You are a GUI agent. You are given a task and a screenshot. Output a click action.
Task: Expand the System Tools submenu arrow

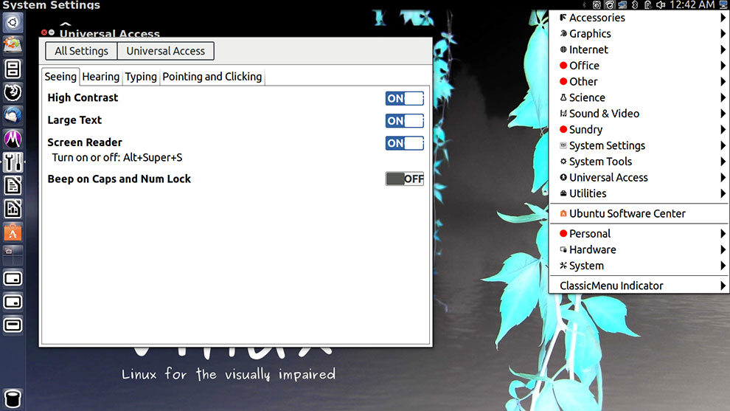[x=723, y=162]
